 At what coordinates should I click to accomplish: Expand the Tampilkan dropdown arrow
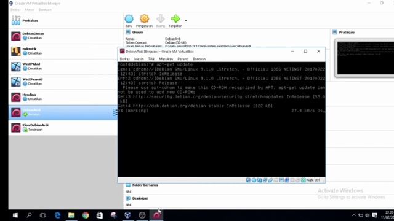click(186, 20)
